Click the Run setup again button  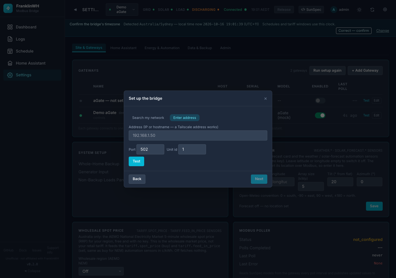point(327,70)
